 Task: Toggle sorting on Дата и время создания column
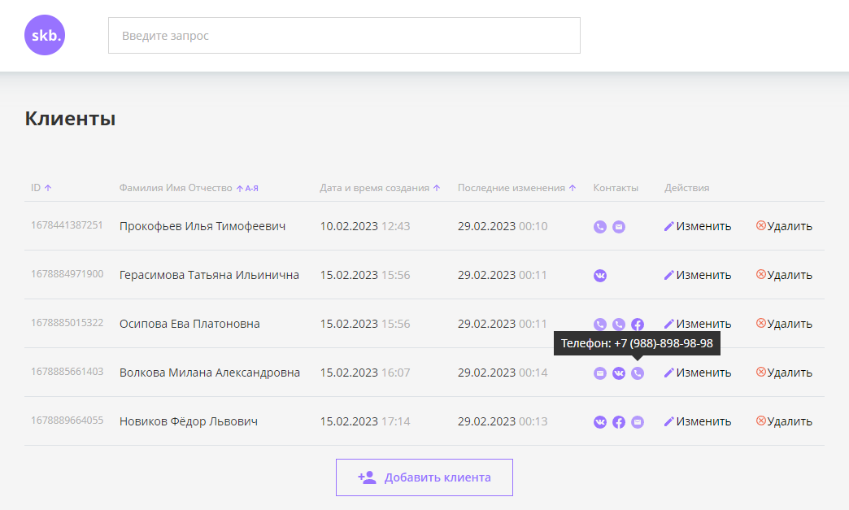click(437, 187)
